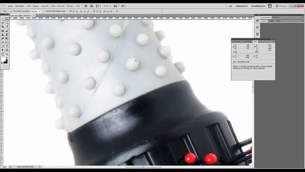Toggle Automatisch auswählen checkbox
Image resolution: width=305 pixels, height=172 pixels.
coord(12,11)
